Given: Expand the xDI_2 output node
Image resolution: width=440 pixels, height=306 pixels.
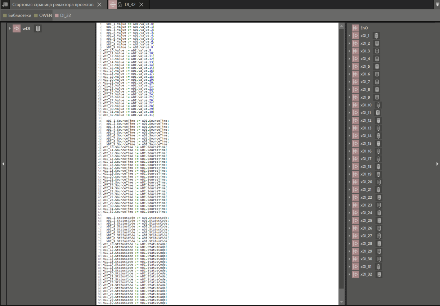Looking at the screenshot, I should 349,44.
